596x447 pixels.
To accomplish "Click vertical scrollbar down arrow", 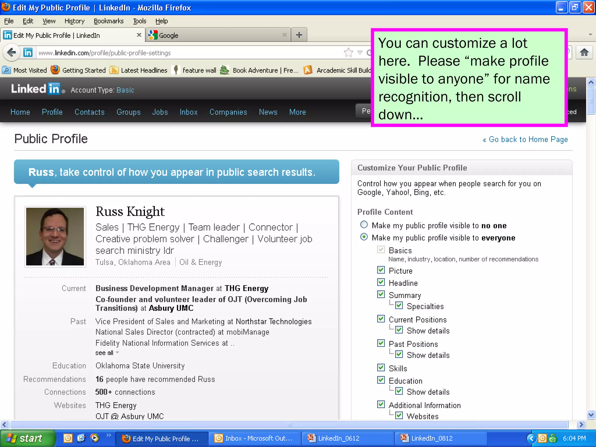I will tap(591, 415).
